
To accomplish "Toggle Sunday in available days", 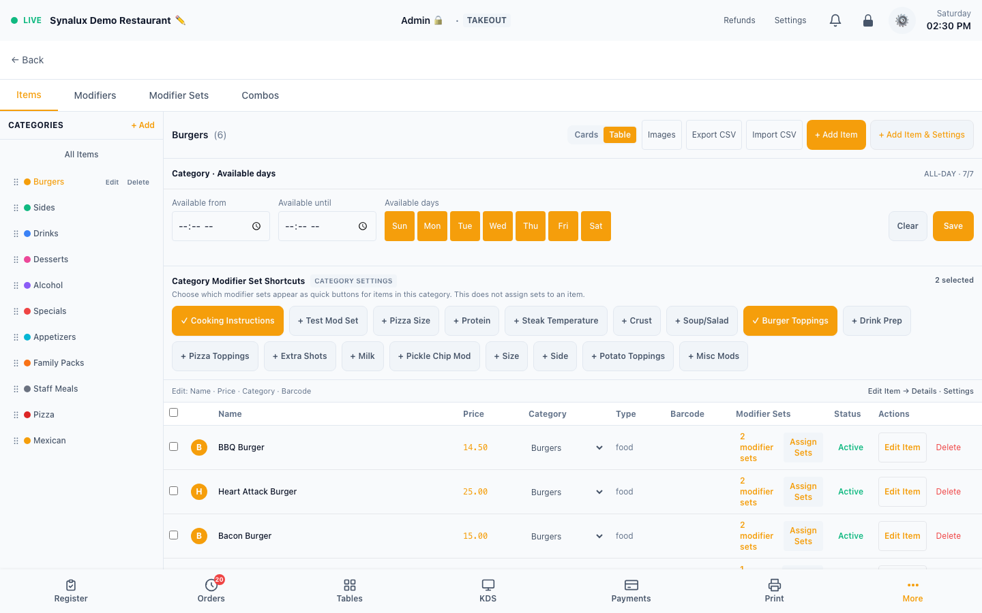I will [400, 226].
